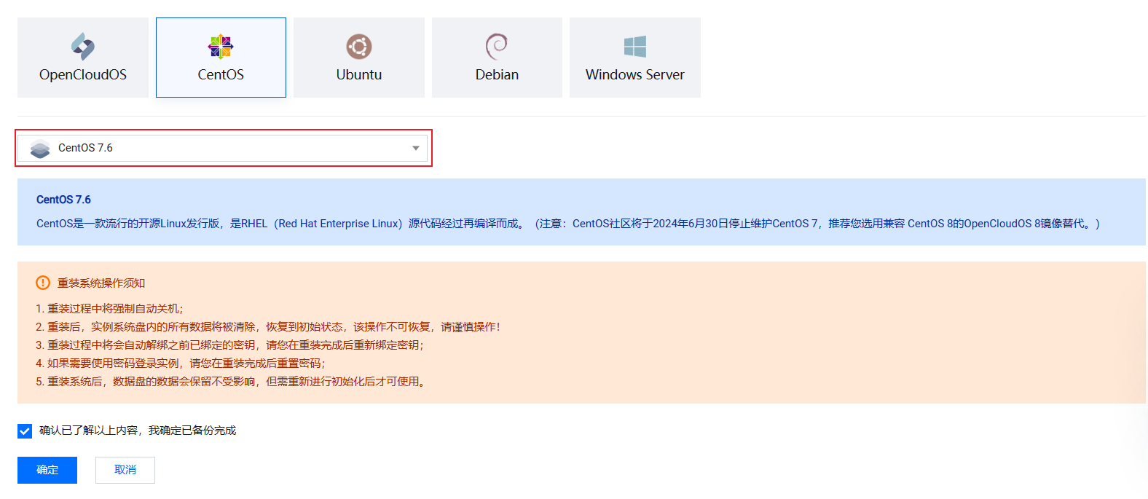Choose the Ubuntu system card
The width and height of the screenshot is (1148, 499).
359,58
